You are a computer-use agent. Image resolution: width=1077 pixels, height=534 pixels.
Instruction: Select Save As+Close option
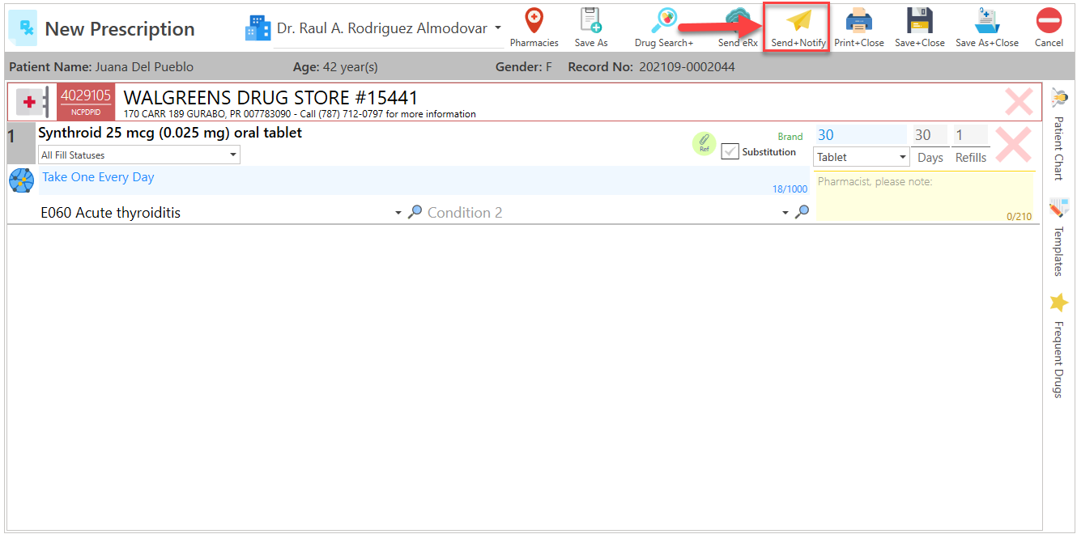(987, 28)
